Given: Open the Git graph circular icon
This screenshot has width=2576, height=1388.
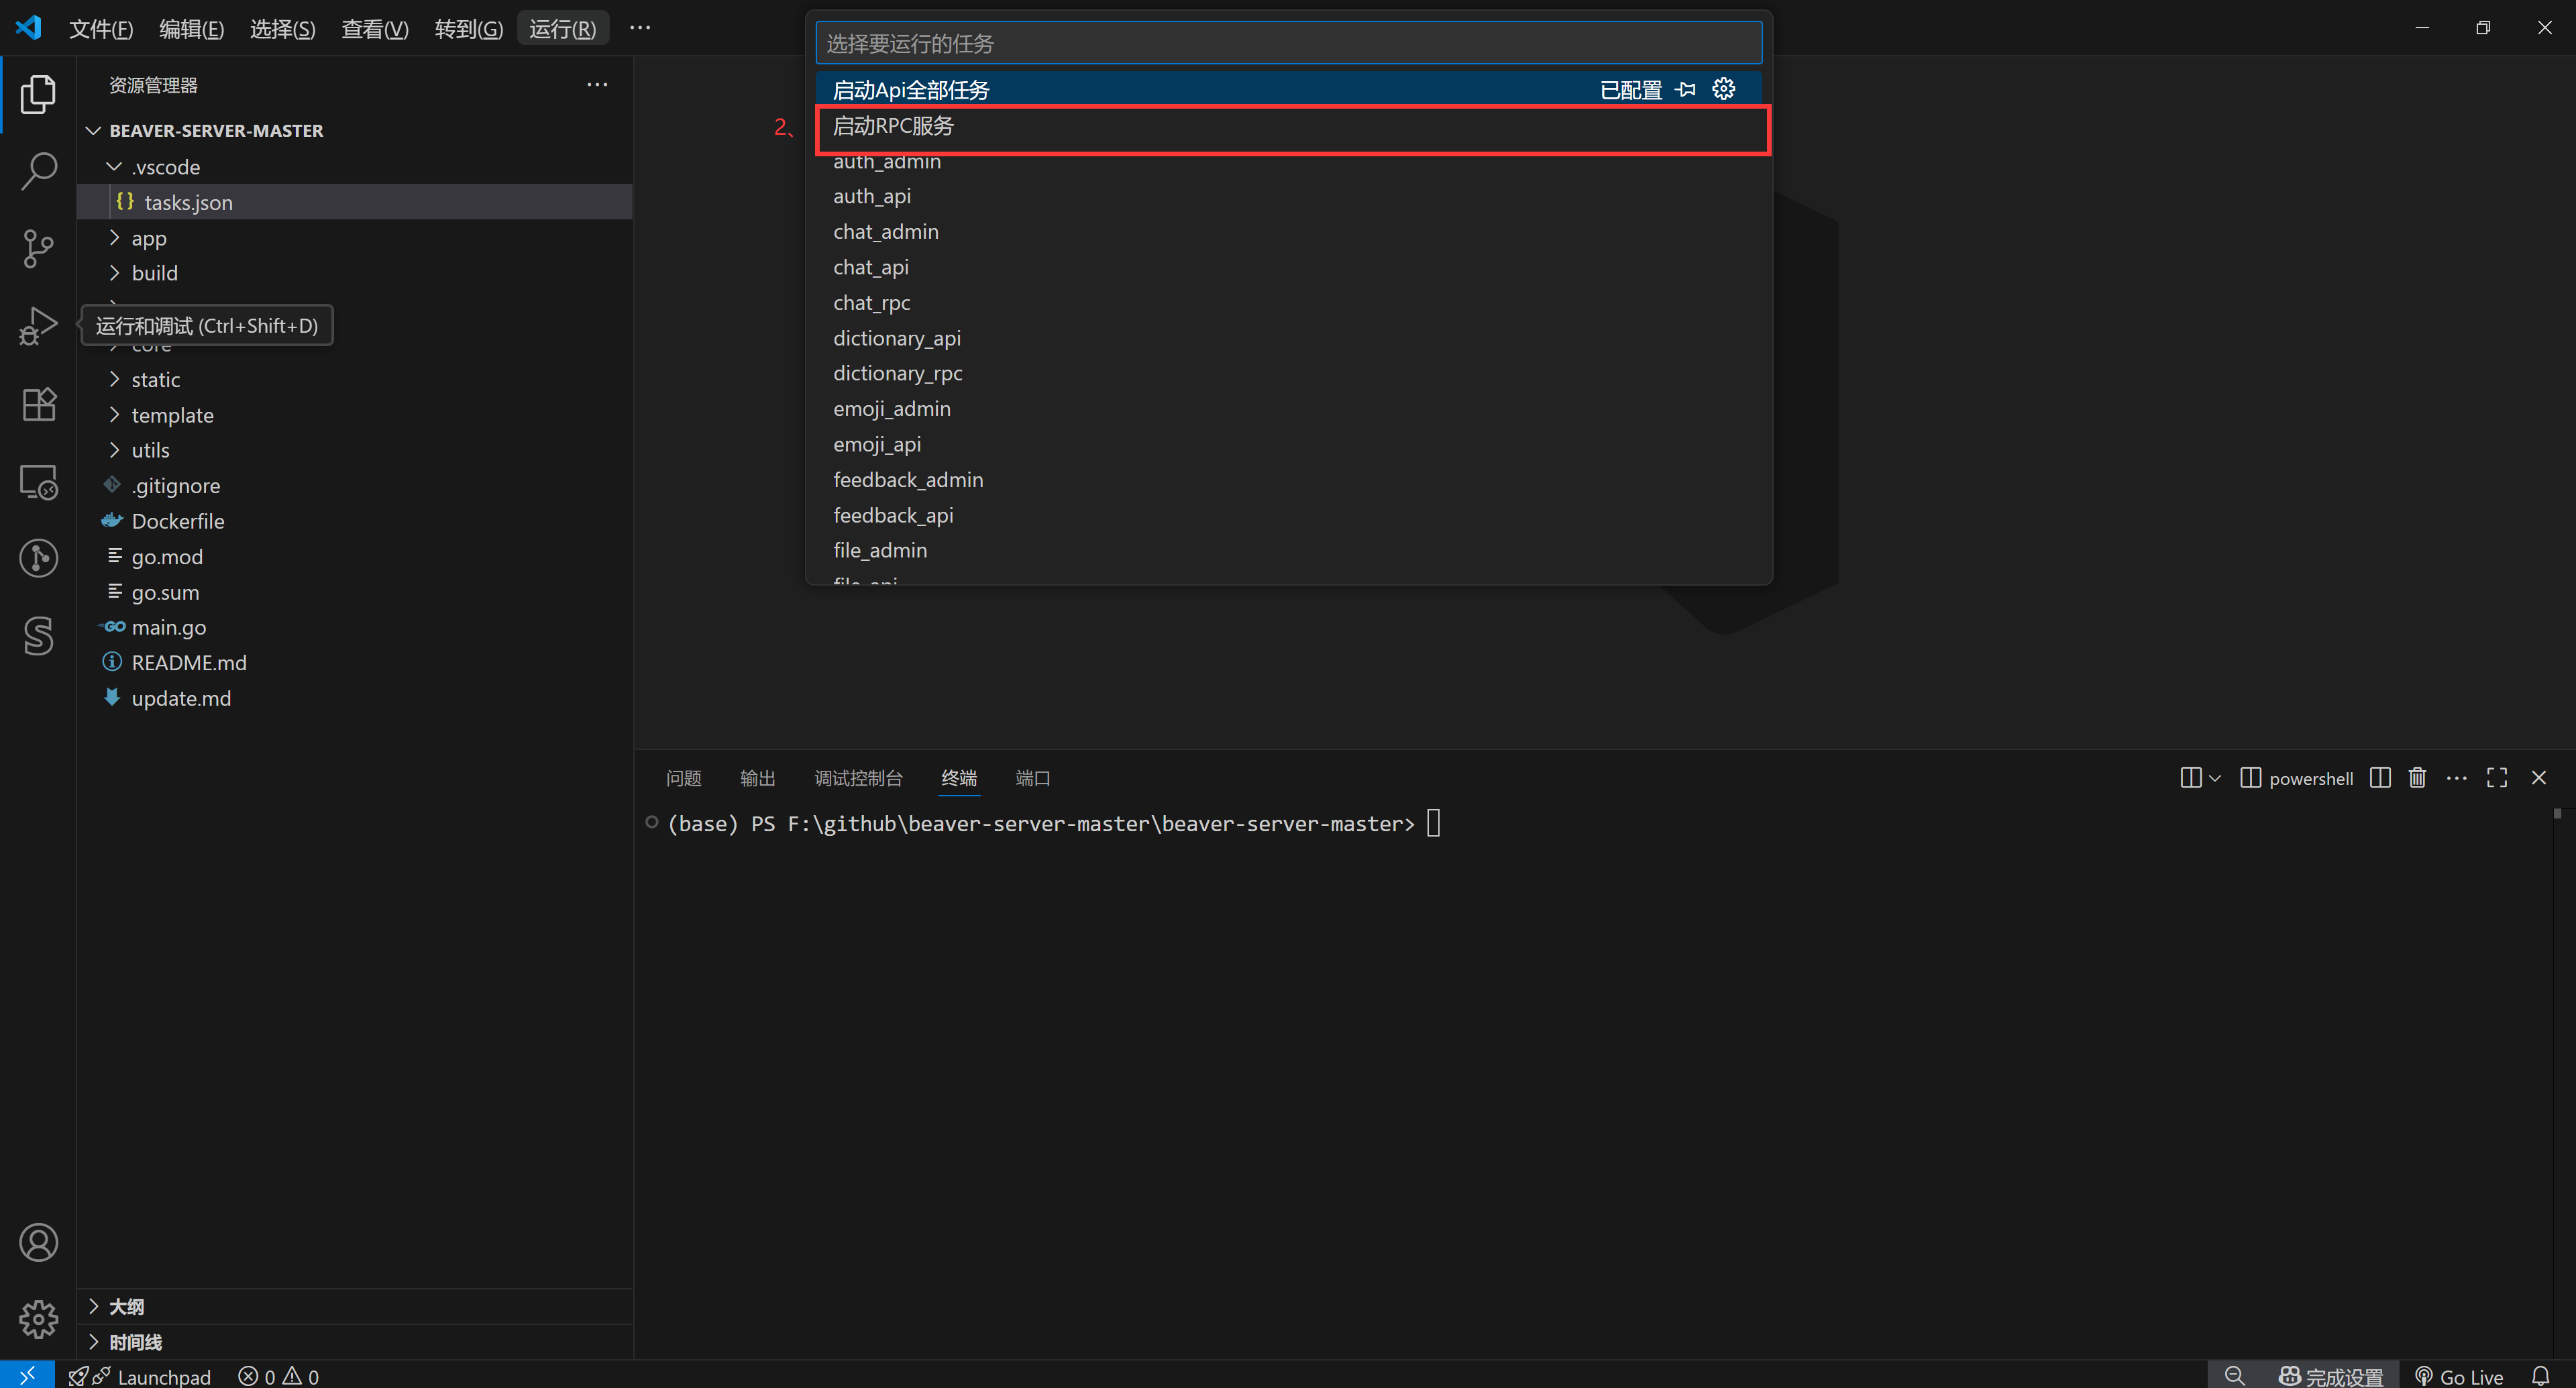Looking at the screenshot, I should pos(38,558).
